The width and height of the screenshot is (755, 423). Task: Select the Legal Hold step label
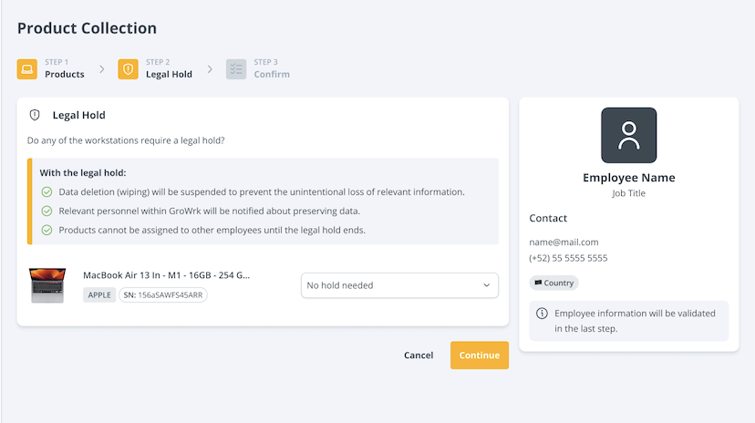[169, 74]
